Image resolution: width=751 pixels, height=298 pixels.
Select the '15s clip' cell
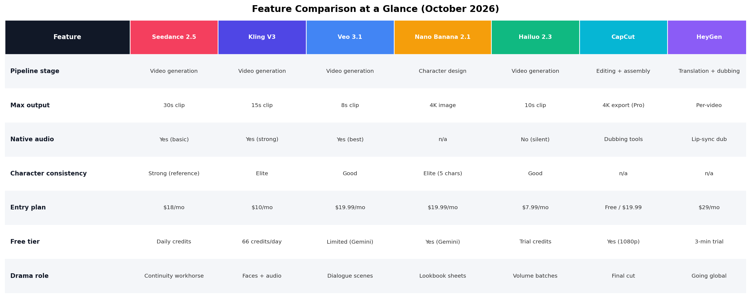[262, 105]
